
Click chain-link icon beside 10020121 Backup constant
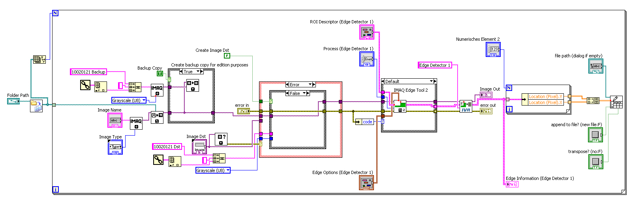pos(85,85)
